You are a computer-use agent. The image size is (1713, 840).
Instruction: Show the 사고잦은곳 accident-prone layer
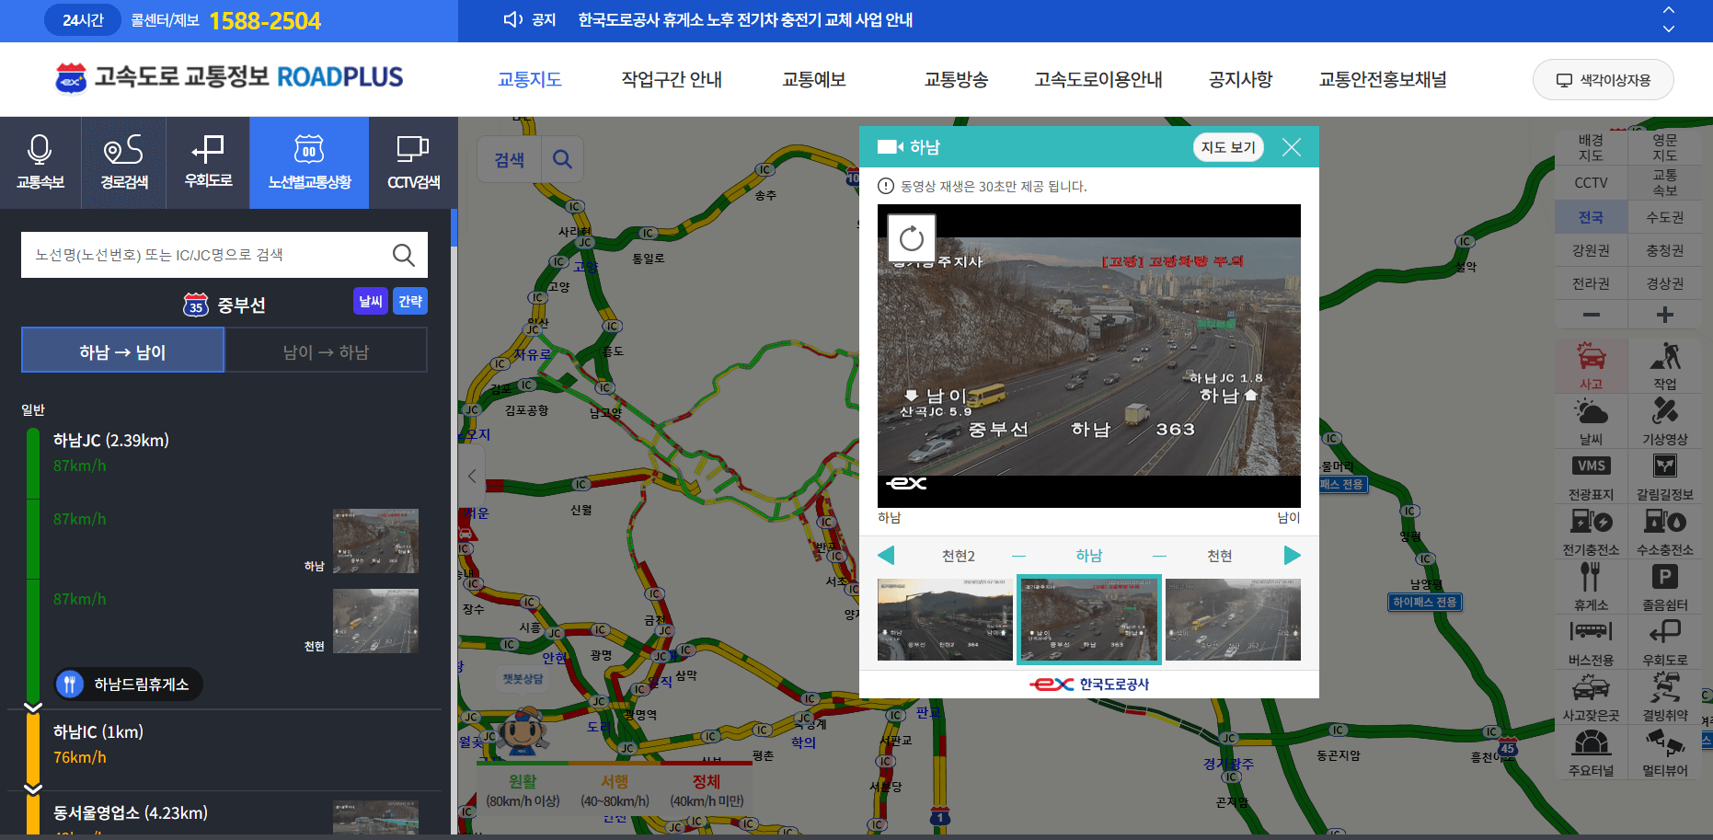click(1591, 696)
